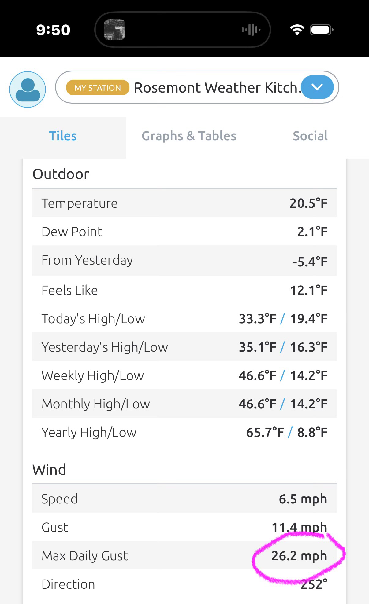Tap the audio waveform indicator icon

point(251,30)
